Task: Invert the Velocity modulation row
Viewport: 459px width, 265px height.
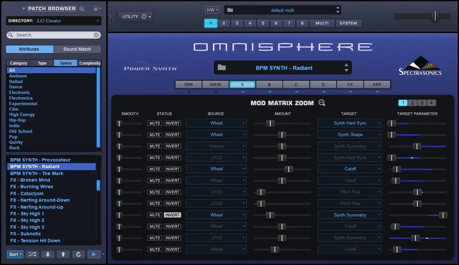Action: coord(172,146)
